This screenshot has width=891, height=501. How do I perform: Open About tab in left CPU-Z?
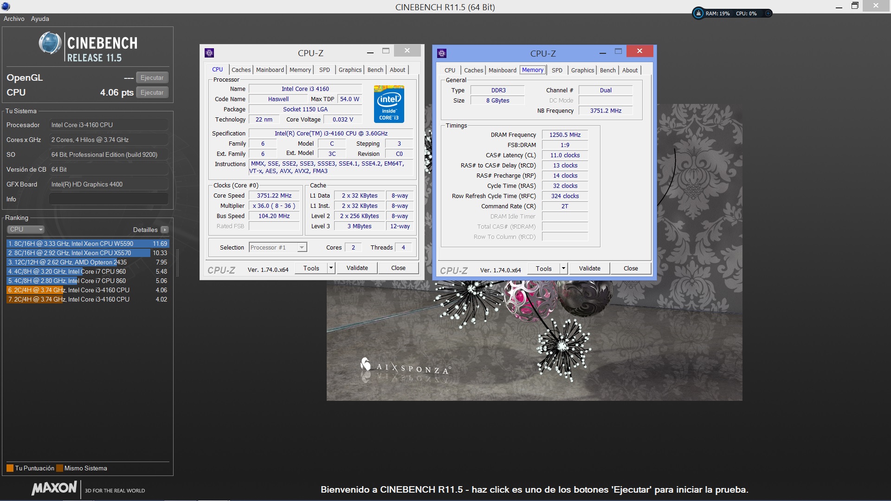(397, 70)
